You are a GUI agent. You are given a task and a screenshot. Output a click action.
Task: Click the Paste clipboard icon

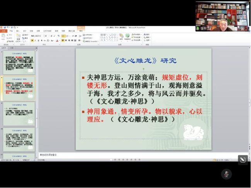[4, 38]
